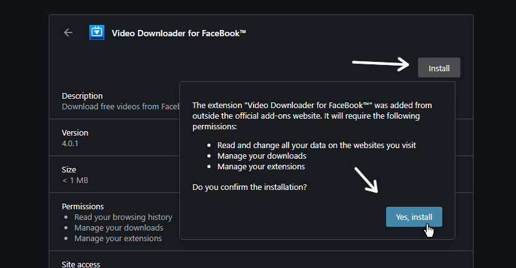Viewport: 516px width, 268px height.
Task: Click Manage your extensions in confirmation dialog
Action: [261, 167]
